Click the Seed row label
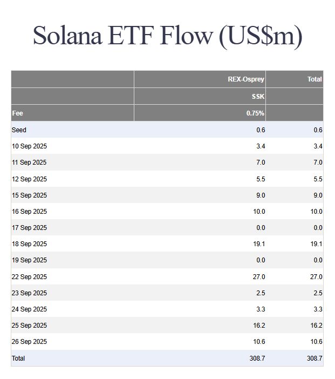This screenshot has width=335, height=379. coord(19,130)
